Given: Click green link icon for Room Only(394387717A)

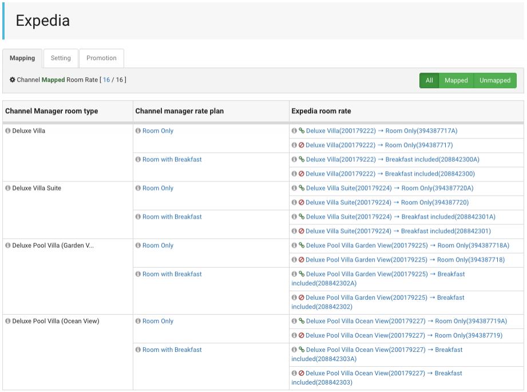Looking at the screenshot, I should coord(302,131).
